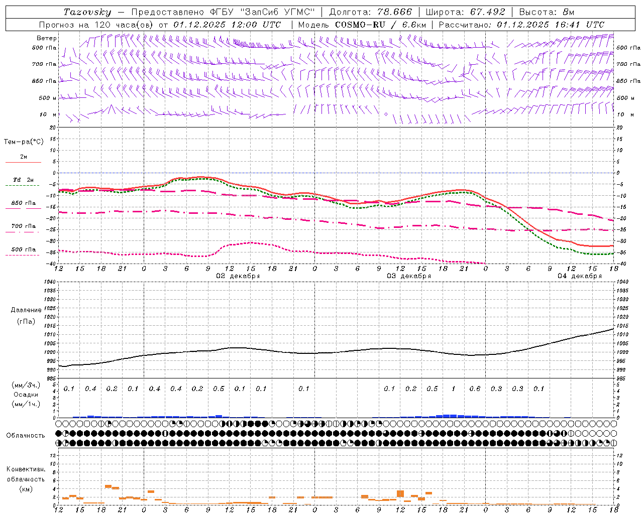Click the 04 декабря date label
Viewport: 643px width, 514px height.
[x=580, y=276]
